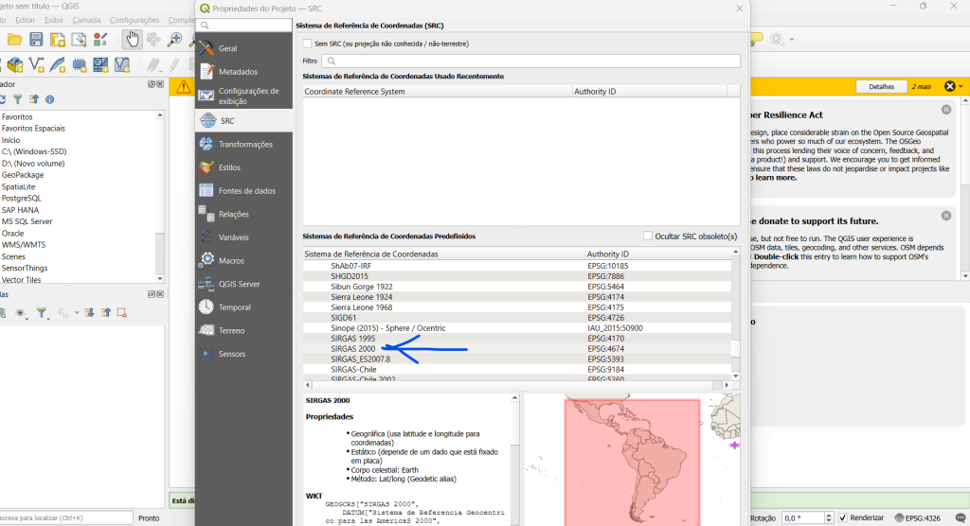The image size is (970, 526).
Task: Click the browser collapse all icon
Action: click(33, 99)
